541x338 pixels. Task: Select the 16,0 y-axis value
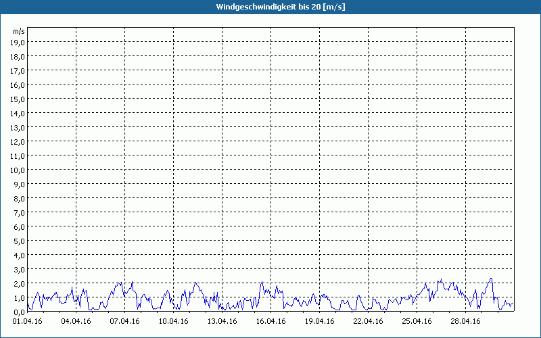(x=18, y=85)
